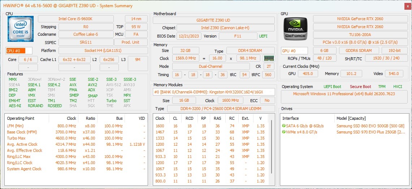Viewport: 412px width, 189px height.
Task: Click the 800.0 clock row in memory table
Action: 212,181
